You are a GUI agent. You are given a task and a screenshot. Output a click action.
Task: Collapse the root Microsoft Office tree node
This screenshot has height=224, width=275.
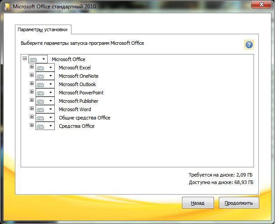25,58
